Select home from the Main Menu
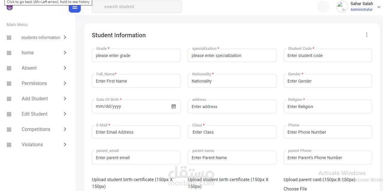 [28, 53]
